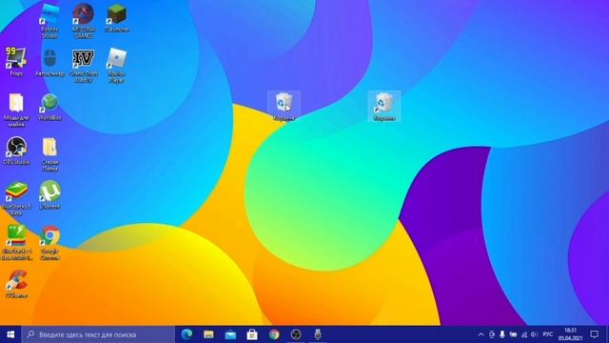Click the taskbar search box
Viewport: 609px width, 343px height.
tap(98, 334)
